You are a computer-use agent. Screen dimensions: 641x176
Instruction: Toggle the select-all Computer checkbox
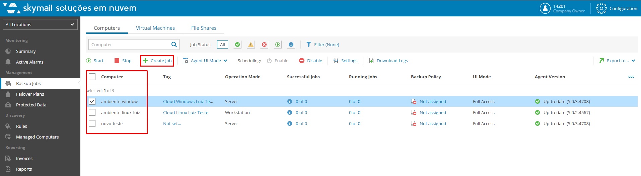[x=92, y=77]
